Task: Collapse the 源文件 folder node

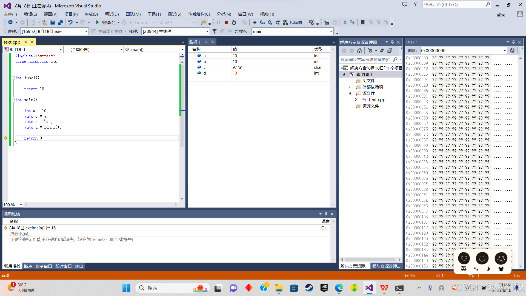Action: point(350,93)
